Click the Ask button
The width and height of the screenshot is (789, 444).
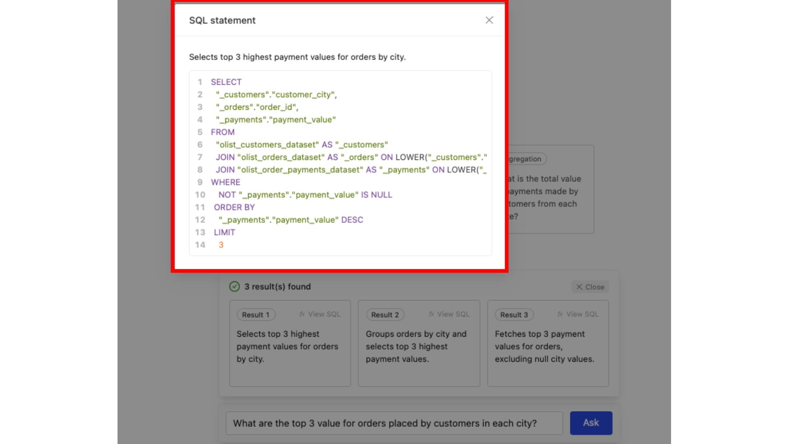(x=591, y=423)
